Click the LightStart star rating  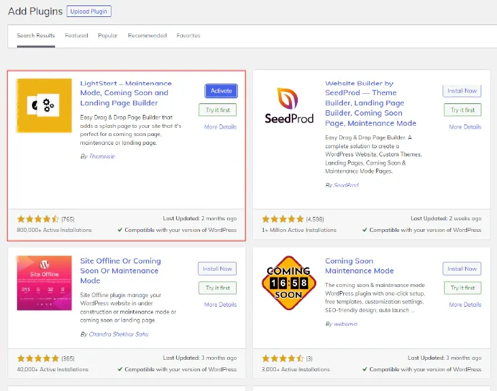(38, 219)
